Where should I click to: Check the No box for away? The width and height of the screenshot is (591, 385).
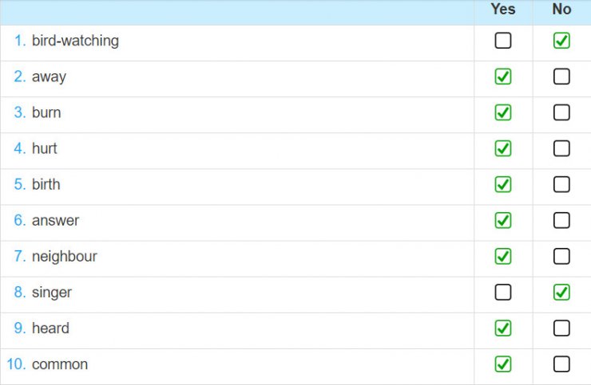[561, 77]
